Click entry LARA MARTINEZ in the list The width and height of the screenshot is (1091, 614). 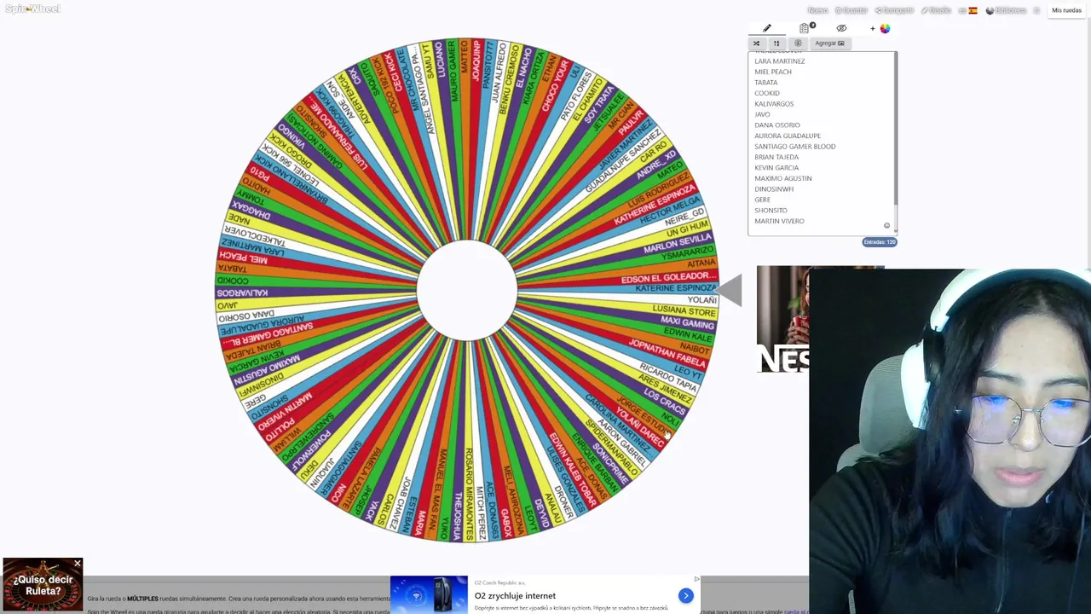click(779, 61)
